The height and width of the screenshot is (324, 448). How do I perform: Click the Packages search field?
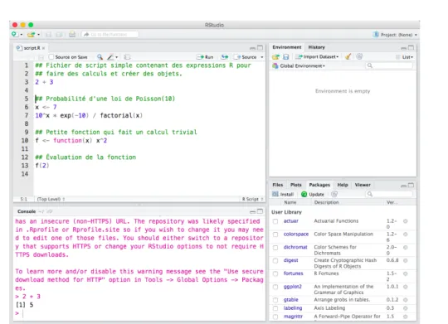[x=389, y=194]
